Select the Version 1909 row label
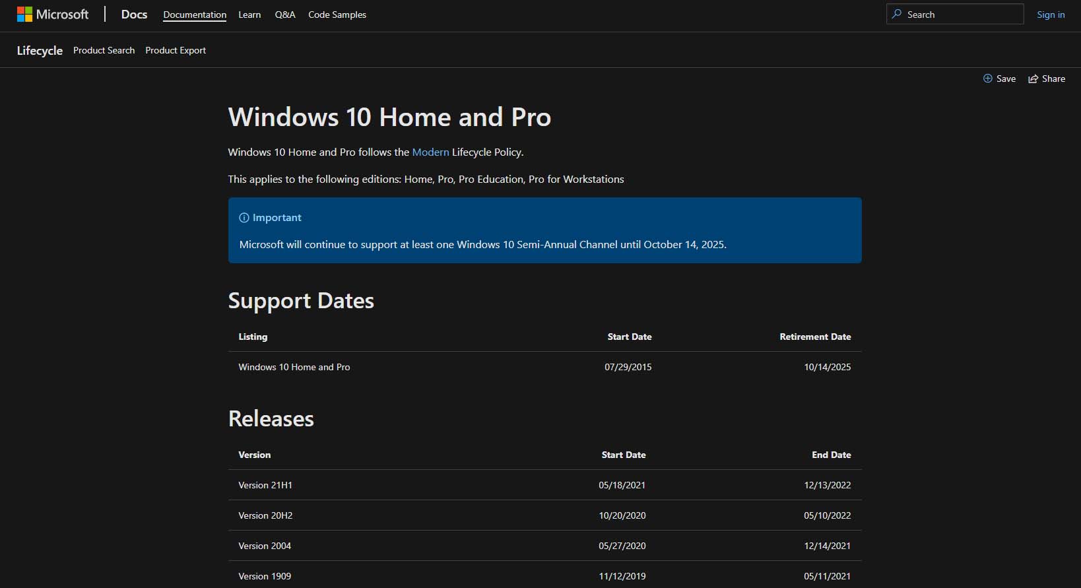Viewport: 1081px width, 588px height. coord(265,576)
